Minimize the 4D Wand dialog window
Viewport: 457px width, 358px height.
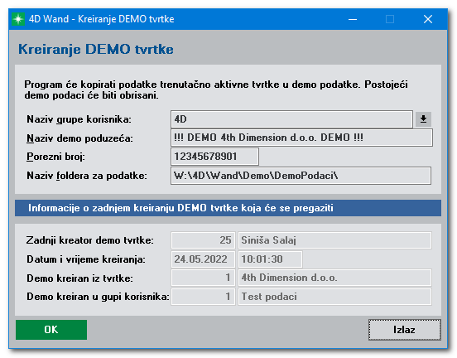(x=353, y=19)
